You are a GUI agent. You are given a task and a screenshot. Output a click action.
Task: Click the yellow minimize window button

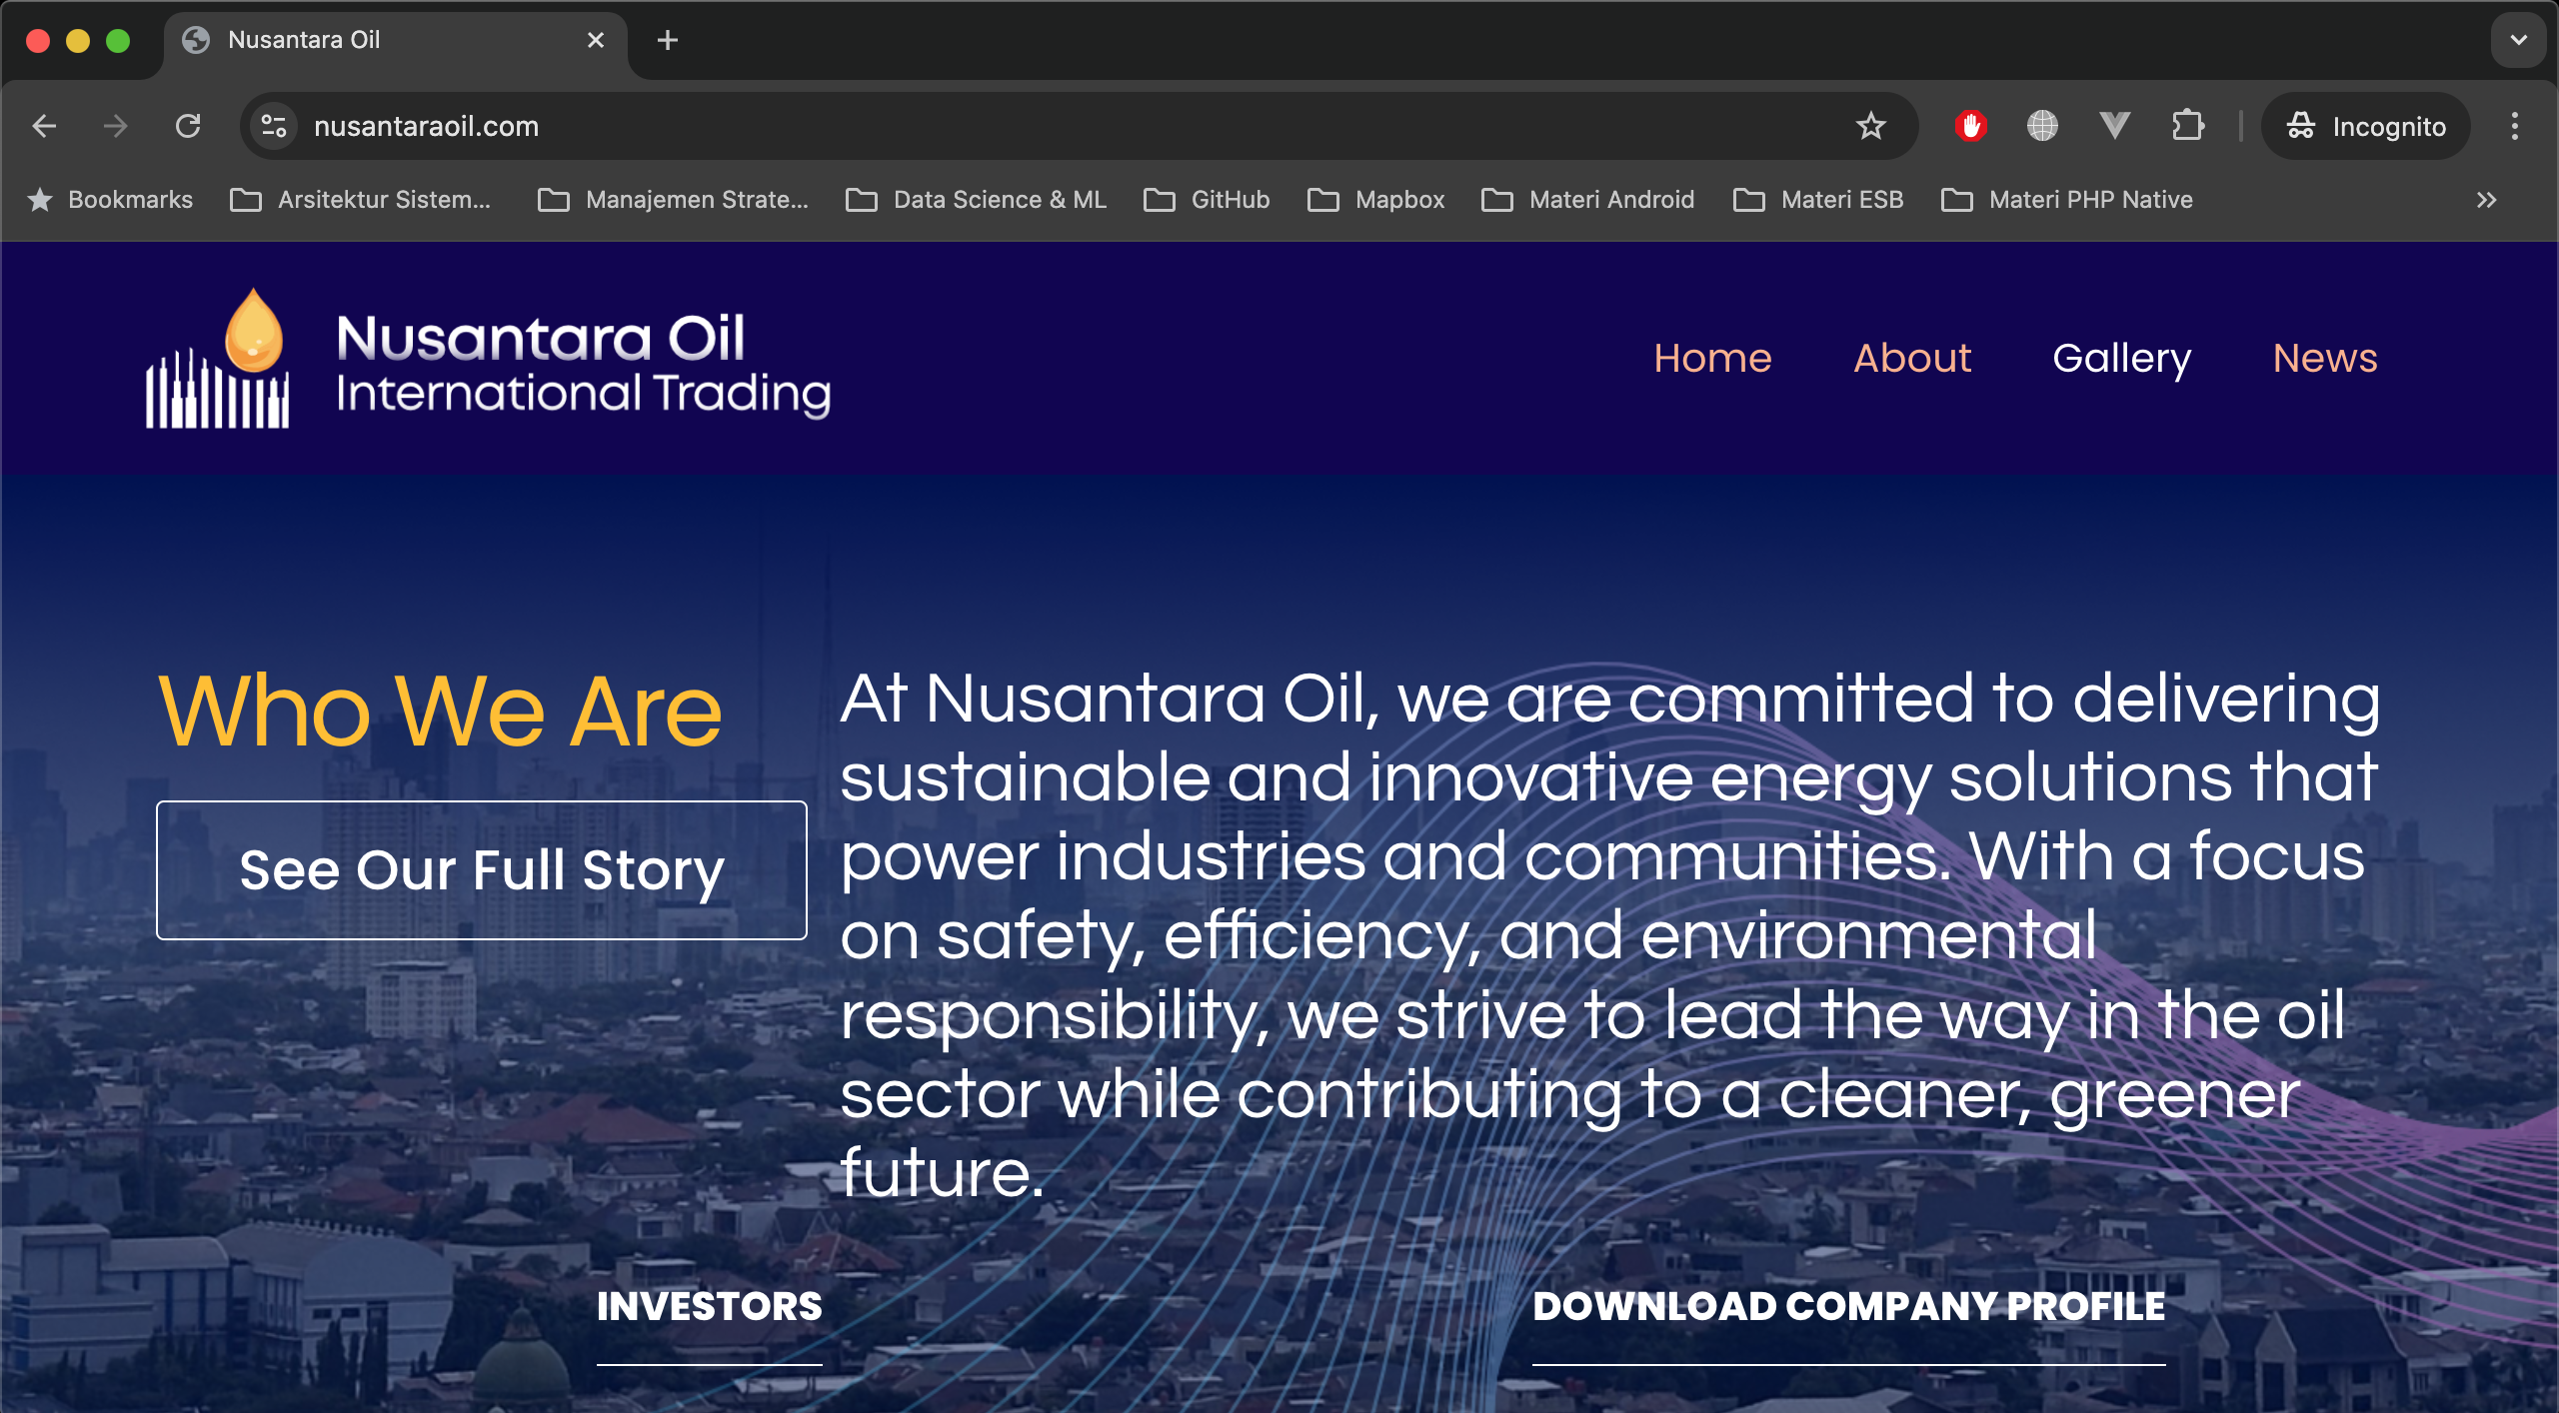point(78,40)
